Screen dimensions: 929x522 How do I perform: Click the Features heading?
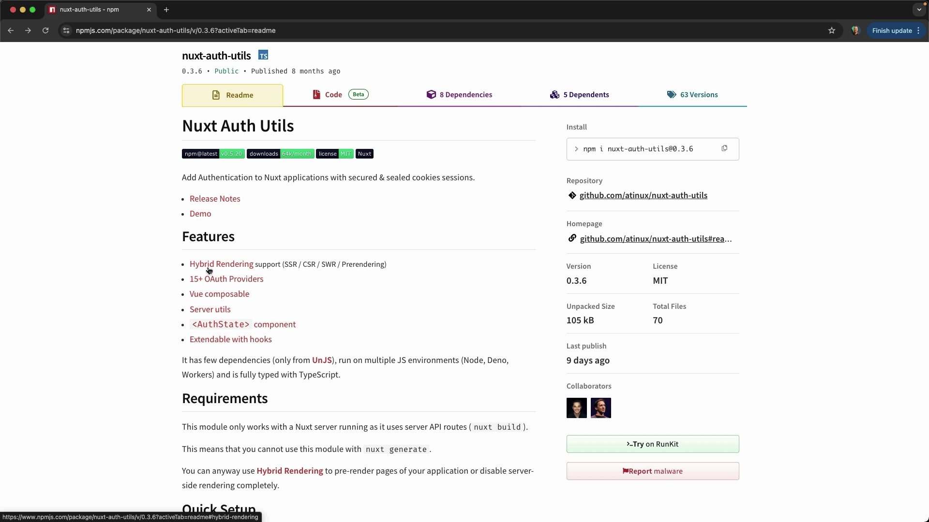(x=208, y=236)
